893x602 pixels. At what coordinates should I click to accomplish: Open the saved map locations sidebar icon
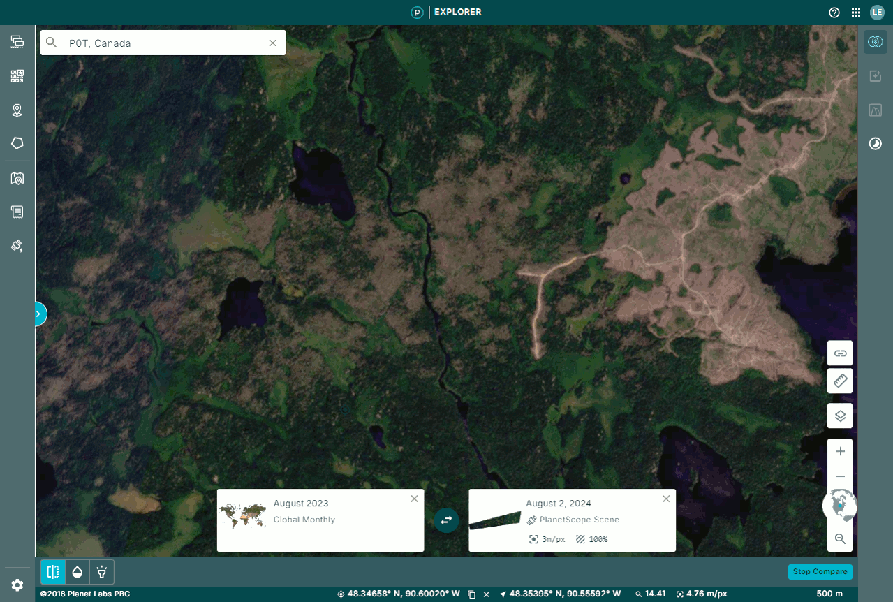[17, 179]
